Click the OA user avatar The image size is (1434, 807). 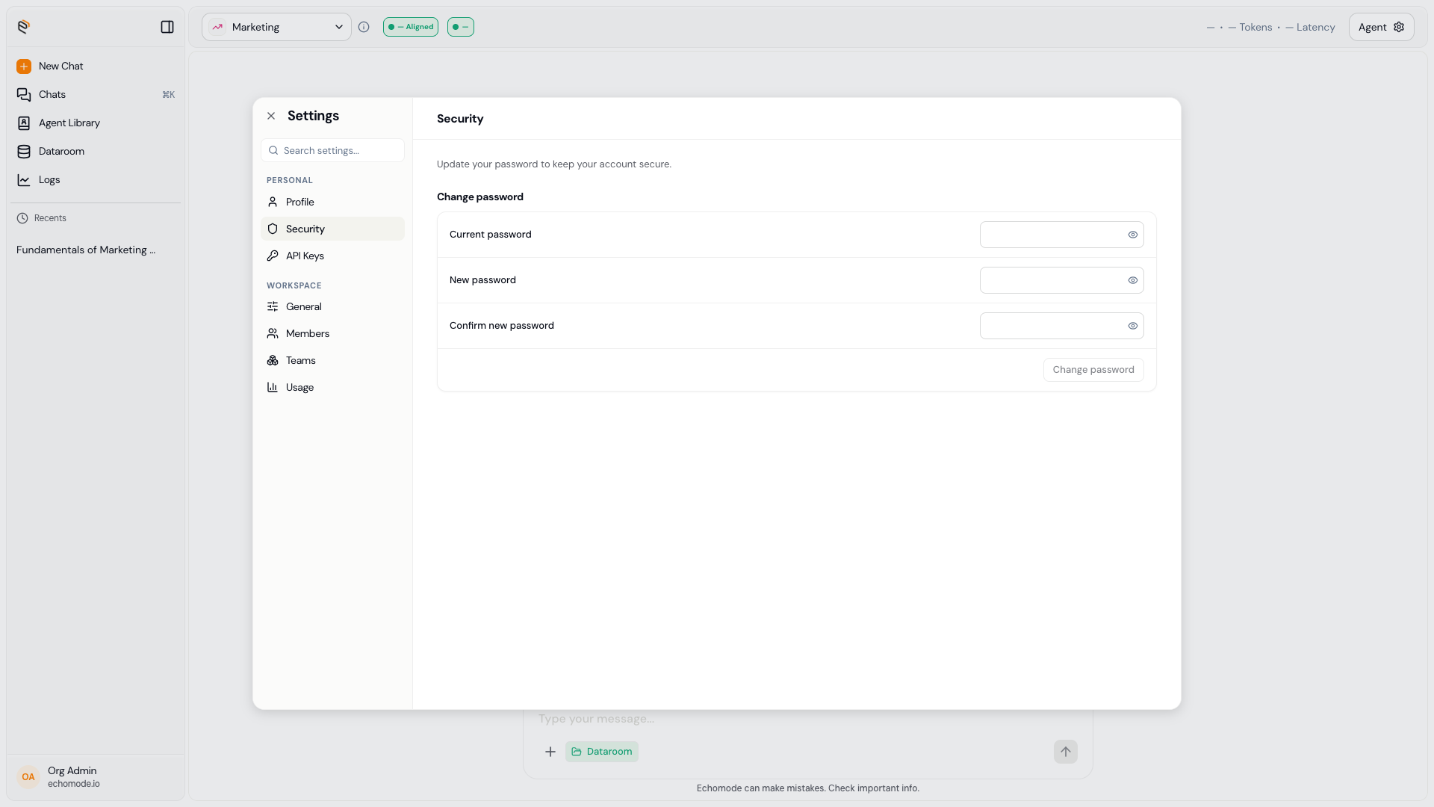click(28, 777)
